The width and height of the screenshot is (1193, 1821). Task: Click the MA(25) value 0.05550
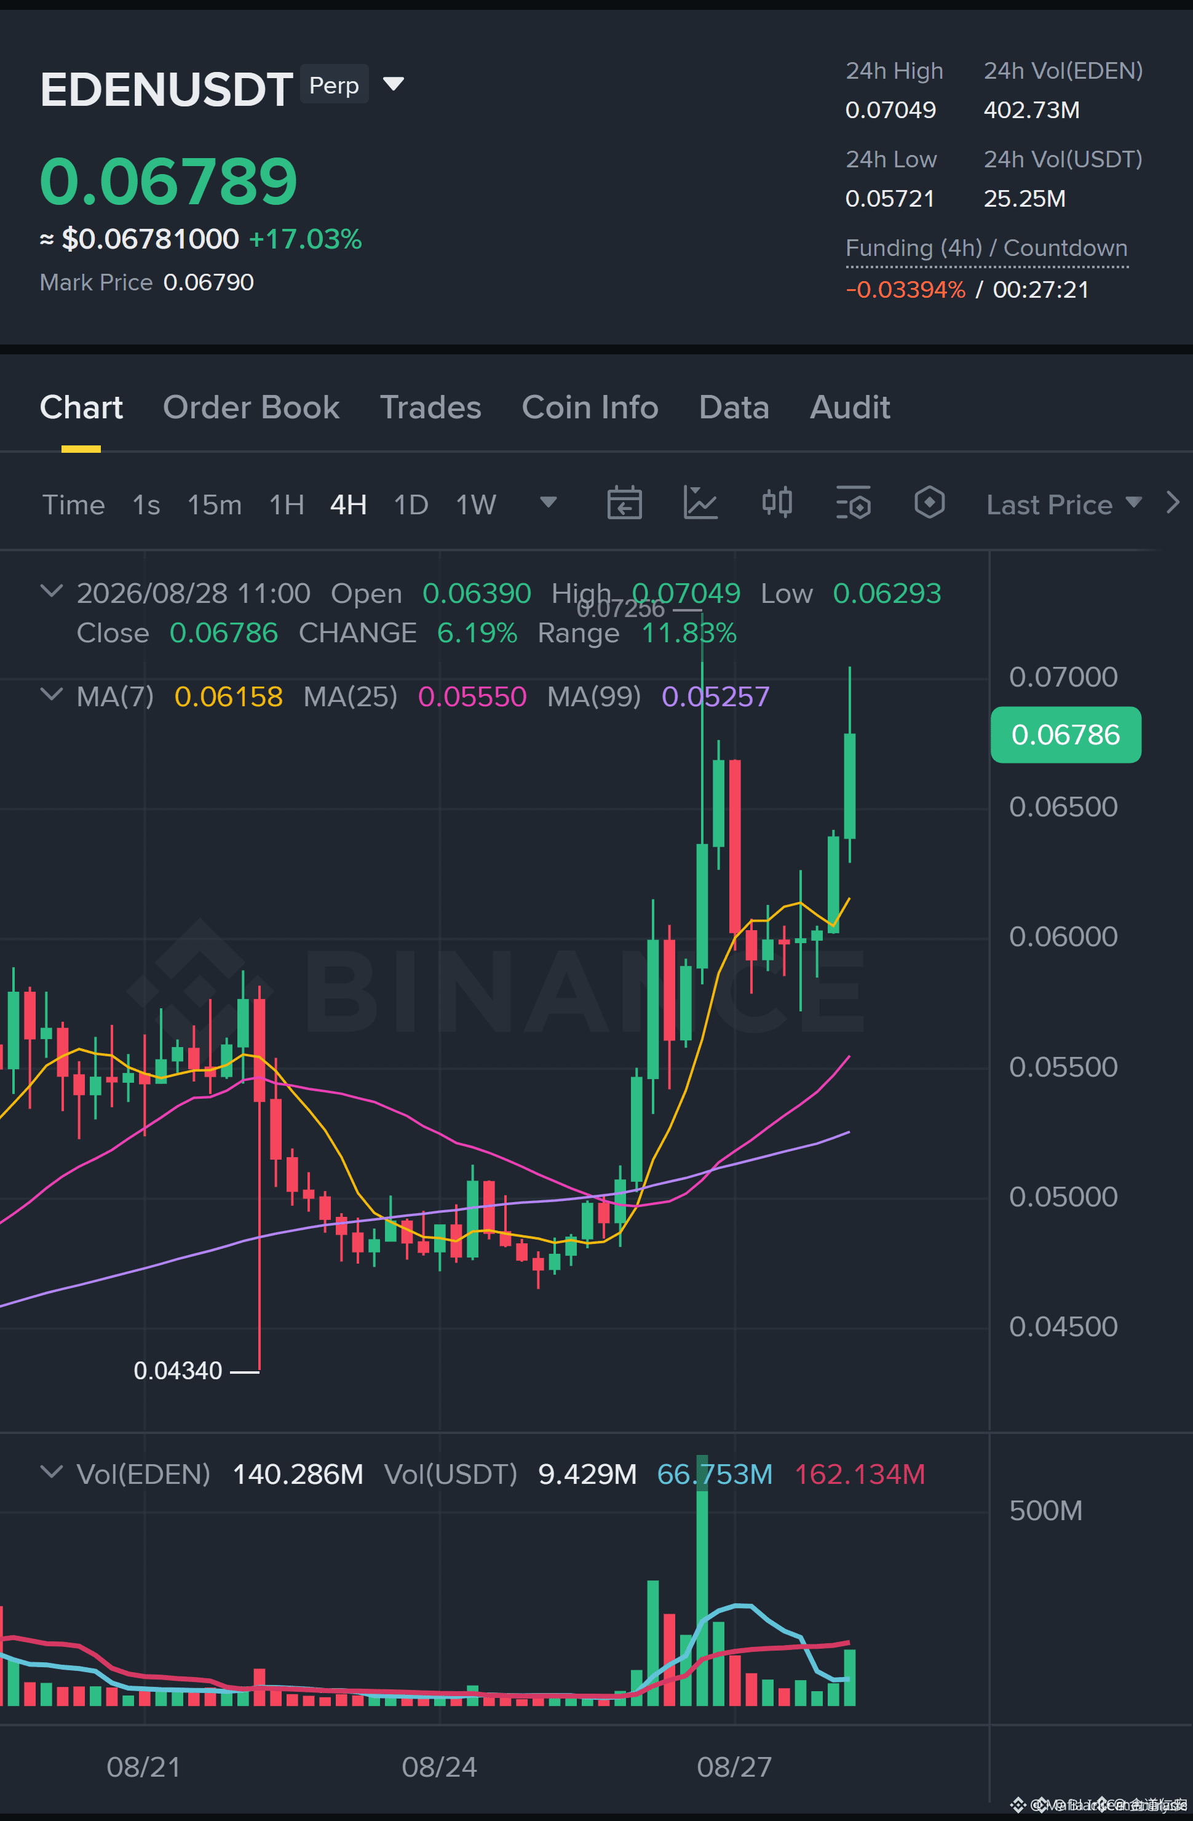tap(472, 696)
